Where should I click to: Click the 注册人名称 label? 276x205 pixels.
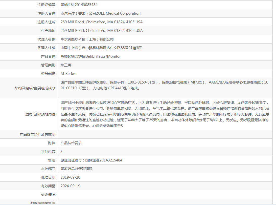tap(46, 14)
